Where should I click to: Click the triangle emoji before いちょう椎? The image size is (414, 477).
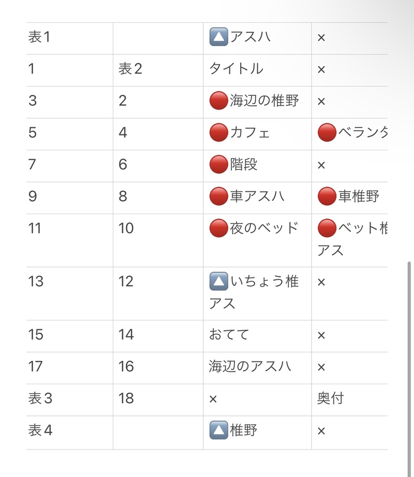coord(219,282)
